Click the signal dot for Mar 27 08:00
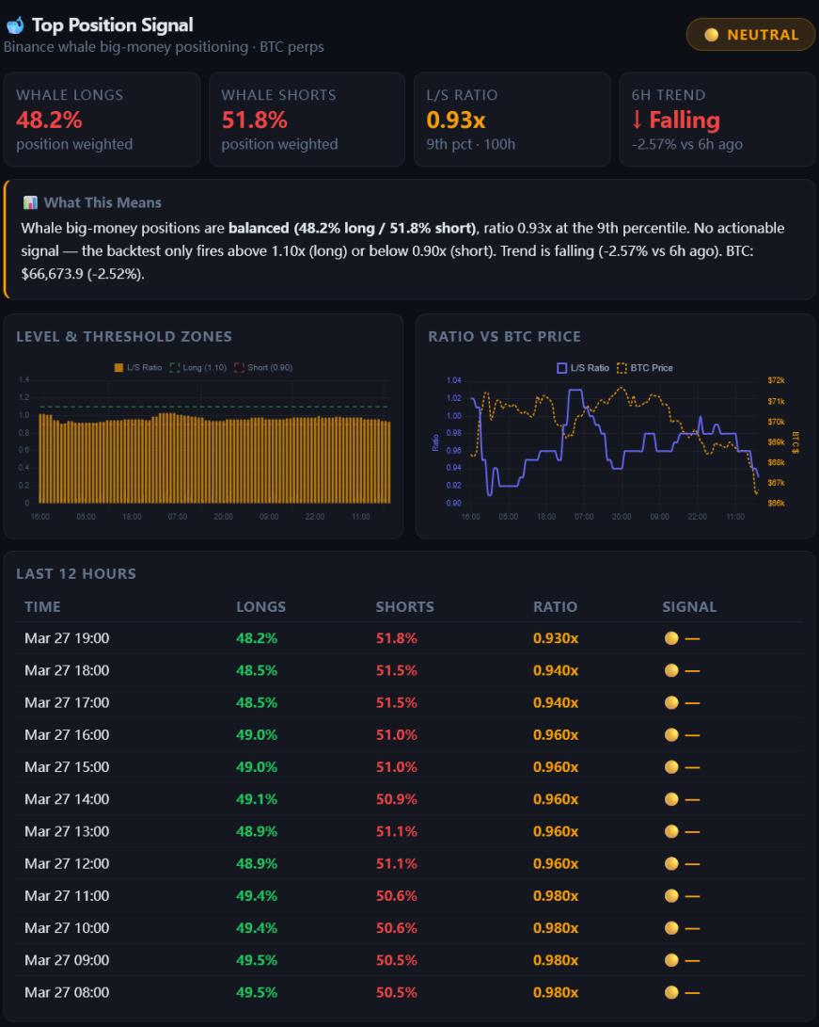This screenshot has width=819, height=1027. point(671,992)
